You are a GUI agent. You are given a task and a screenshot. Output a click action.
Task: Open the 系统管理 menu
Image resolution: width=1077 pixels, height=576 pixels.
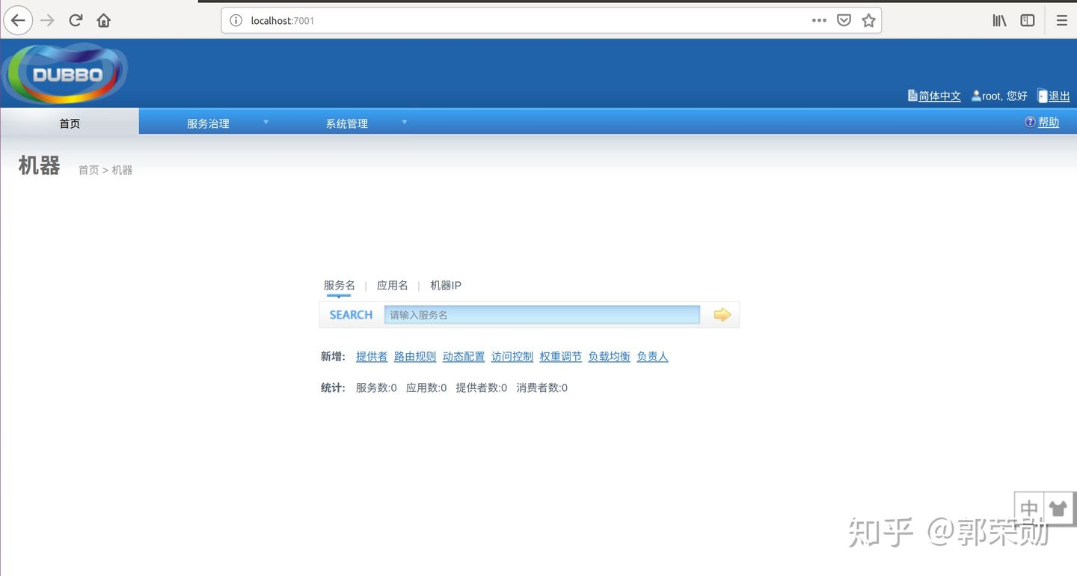click(347, 123)
